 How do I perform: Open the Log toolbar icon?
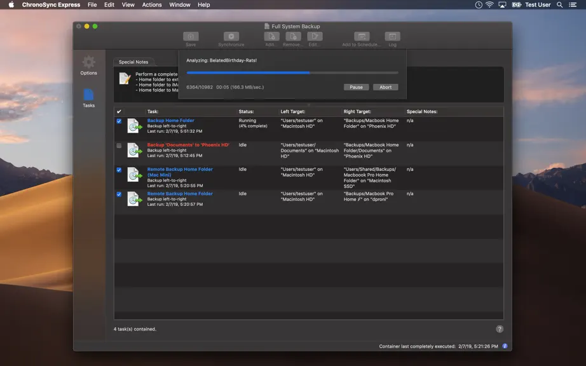pyautogui.click(x=392, y=37)
